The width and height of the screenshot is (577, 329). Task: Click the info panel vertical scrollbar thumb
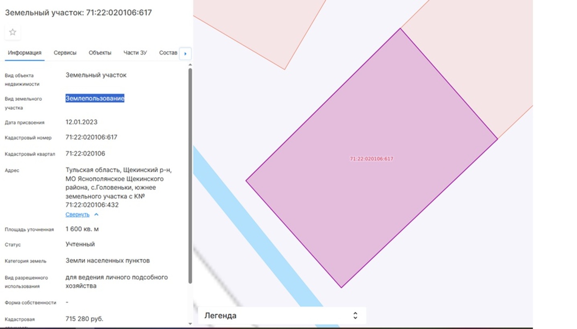pyautogui.click(x=190, y=175)
